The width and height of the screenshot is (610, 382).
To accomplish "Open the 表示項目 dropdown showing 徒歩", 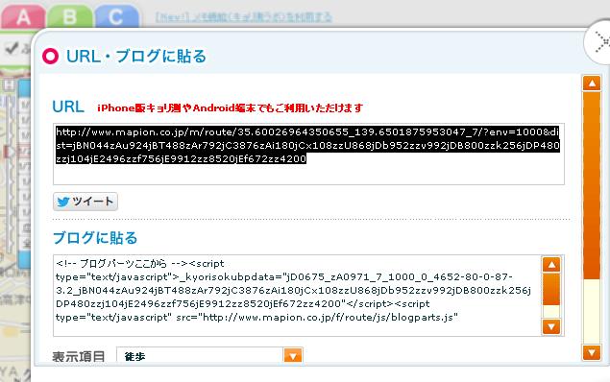I will [x=209, y=355].
